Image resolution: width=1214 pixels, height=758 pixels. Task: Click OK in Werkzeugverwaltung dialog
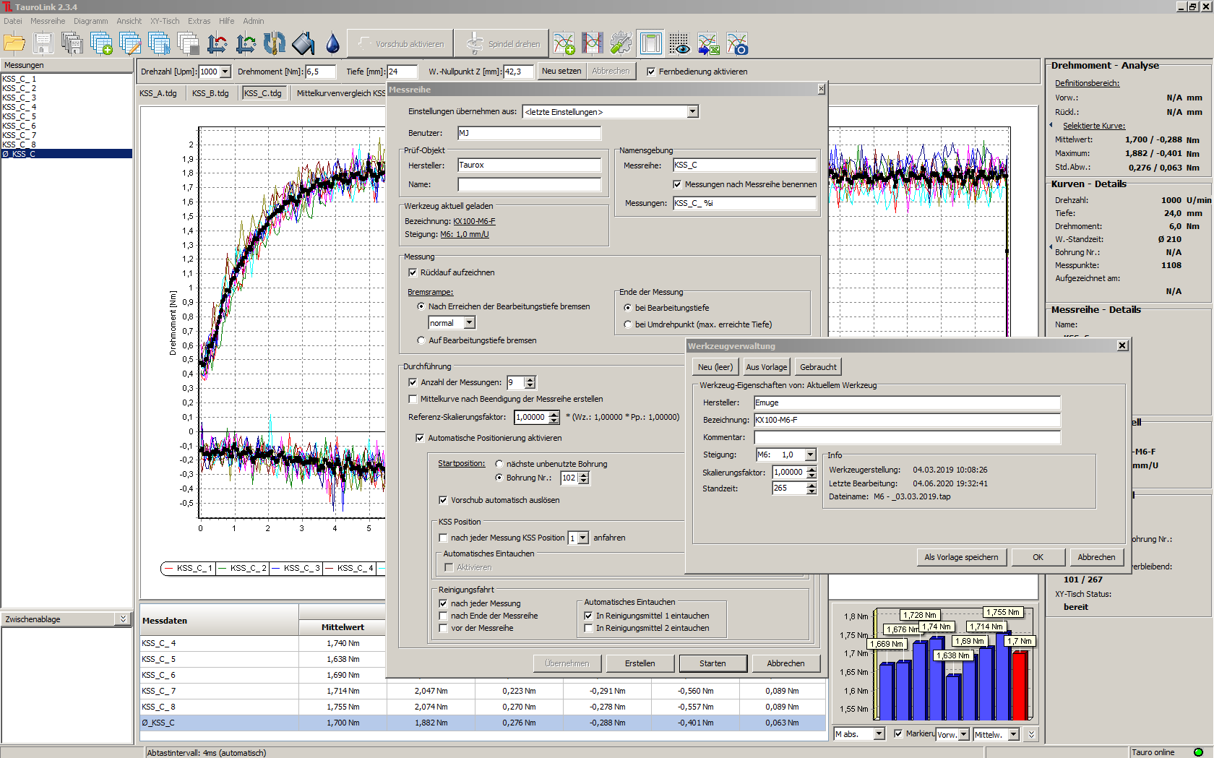(x=1038, y=557)
